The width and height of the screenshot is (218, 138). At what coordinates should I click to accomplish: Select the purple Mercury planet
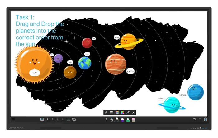[x=58, y=58]
